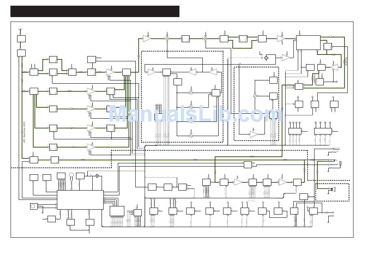386x271 pixels.
Task: Click the antenna symbol at top left
Action: click(x=21, y=30)
